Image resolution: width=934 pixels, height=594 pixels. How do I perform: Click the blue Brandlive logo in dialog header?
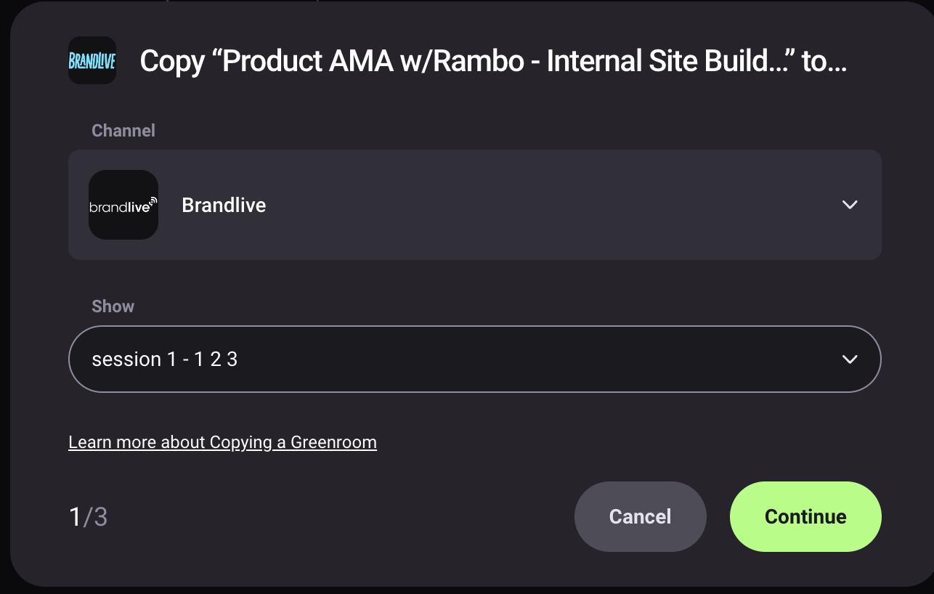(92, 60)
